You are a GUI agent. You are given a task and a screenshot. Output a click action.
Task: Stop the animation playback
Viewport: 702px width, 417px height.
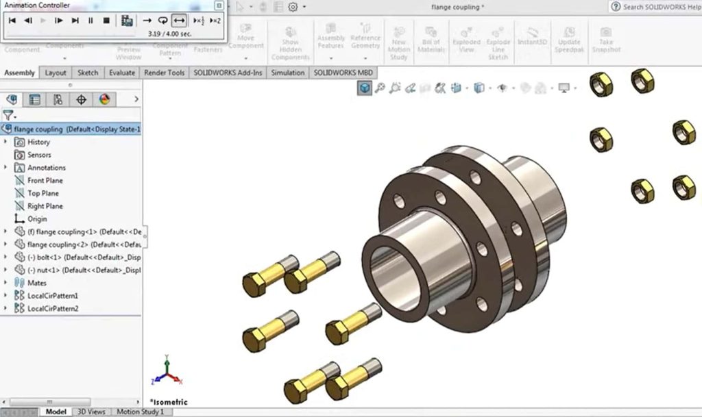coord(106,21)
